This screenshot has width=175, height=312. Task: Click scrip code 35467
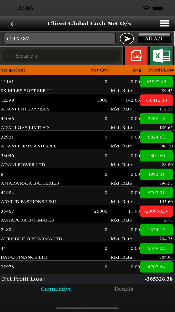7,211
